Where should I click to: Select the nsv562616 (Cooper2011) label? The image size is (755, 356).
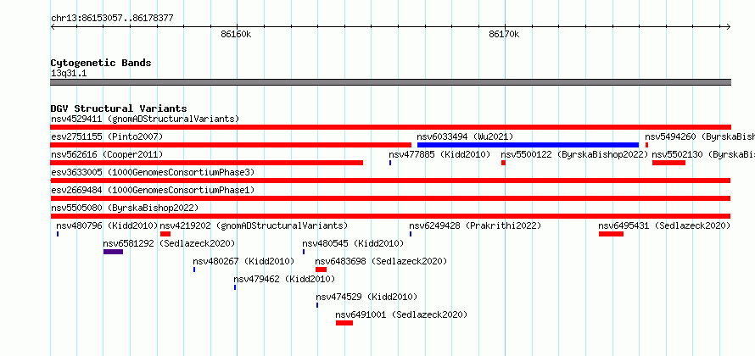[107, 155]
